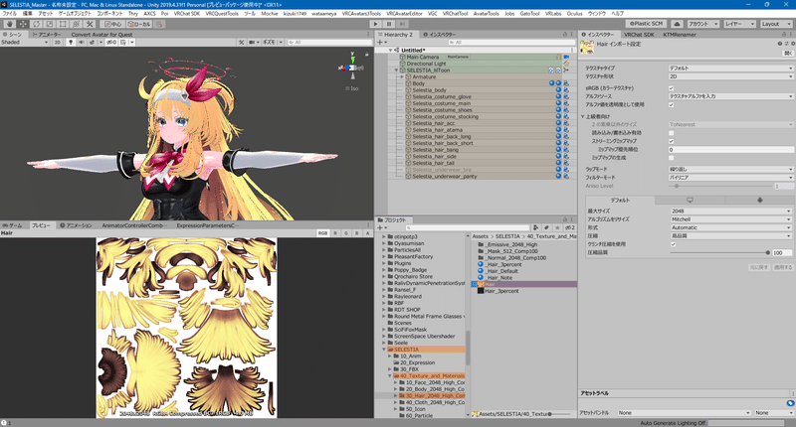Toggle alpha is transparency checkbox

[671, 105]
